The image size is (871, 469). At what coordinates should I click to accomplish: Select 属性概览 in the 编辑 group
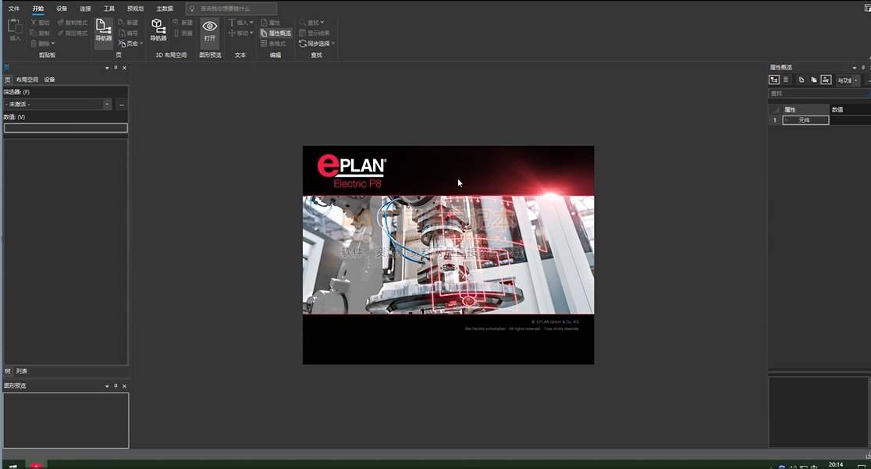276,34
